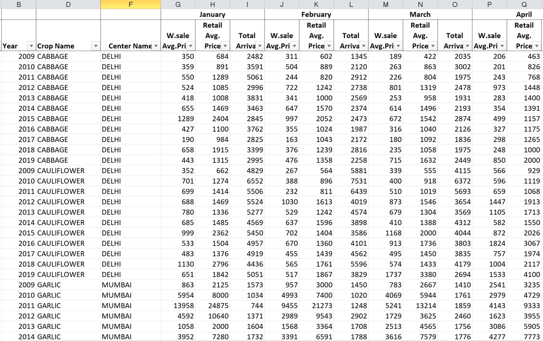Select column B header
The height and width of the screenshot is (341, 543).
tap(18, 5)
